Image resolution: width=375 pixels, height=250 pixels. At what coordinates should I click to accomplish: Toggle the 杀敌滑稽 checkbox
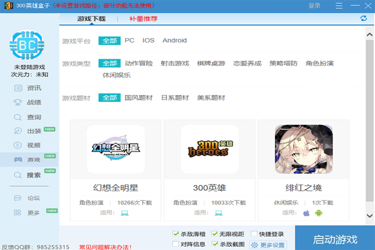(x=176, y=234)
